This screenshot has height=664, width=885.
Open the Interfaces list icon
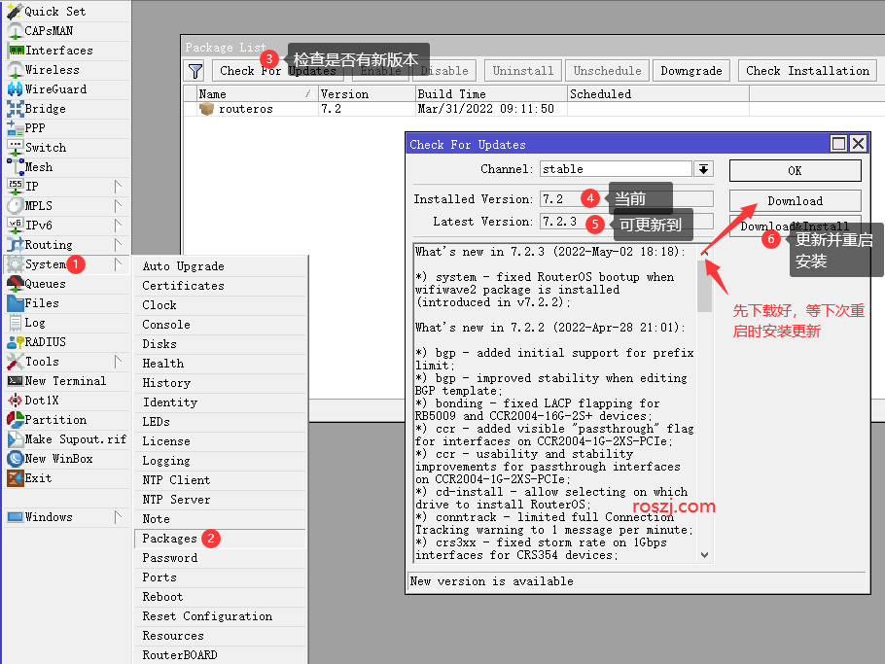point(16,51)
